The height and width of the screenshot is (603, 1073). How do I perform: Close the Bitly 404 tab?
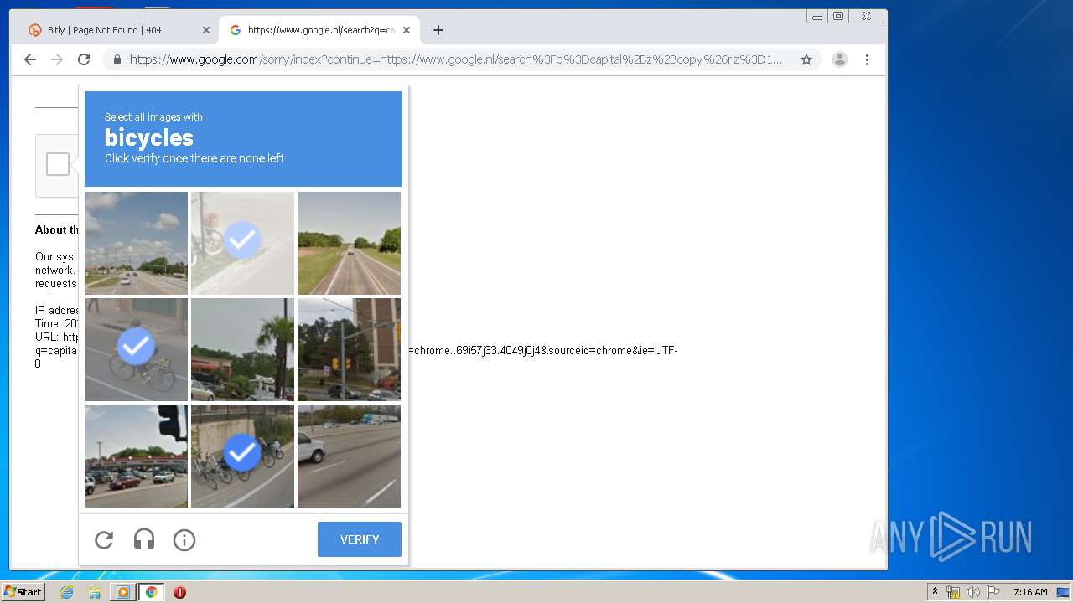[x=206, y=30]
